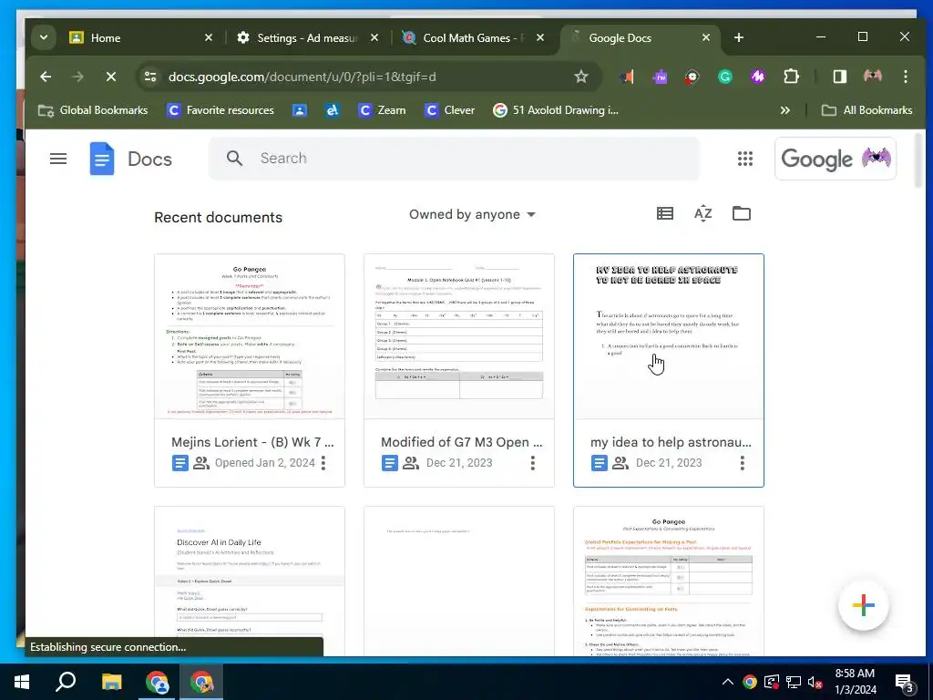Toggle the Chrome side panel icon
The image size is (933, 700).
(839, 77)
